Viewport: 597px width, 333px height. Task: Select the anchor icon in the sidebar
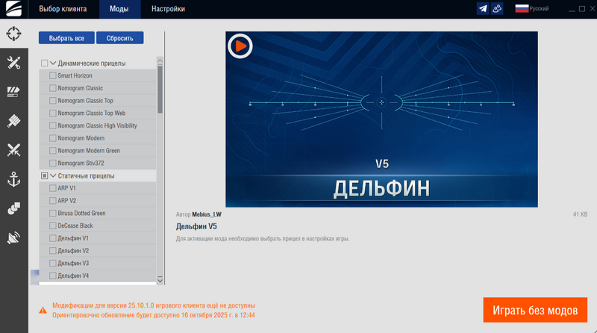click(x=13, y=178)
